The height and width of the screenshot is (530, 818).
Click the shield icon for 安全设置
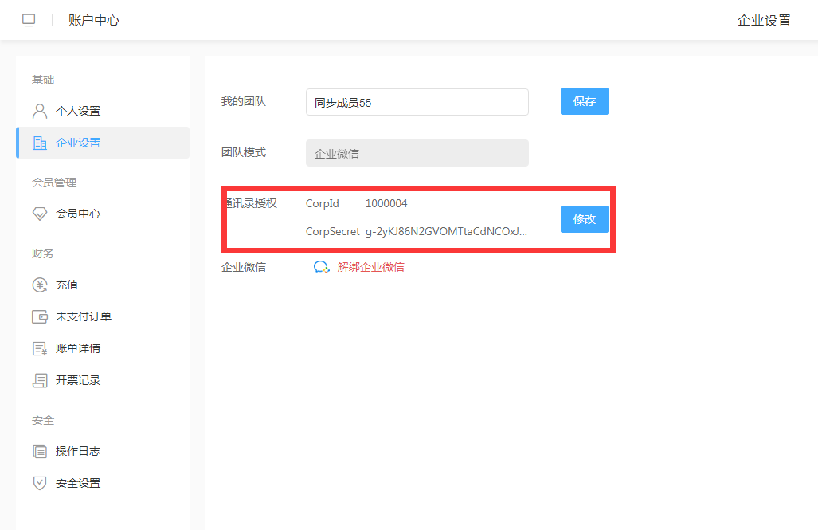click(x=40, y=483)
